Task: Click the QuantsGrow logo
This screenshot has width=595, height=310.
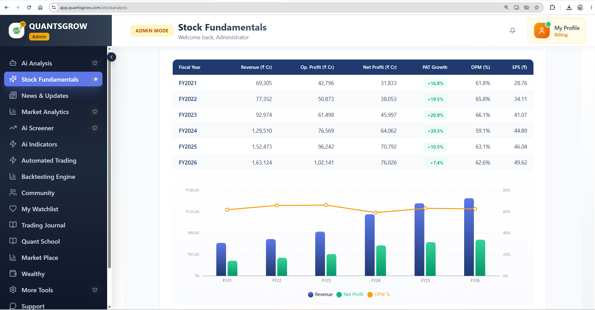Action: pyautogui.click(x=17, y=31)
